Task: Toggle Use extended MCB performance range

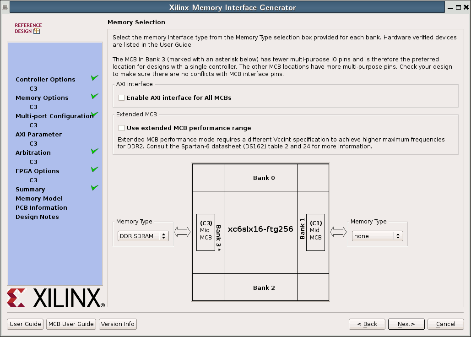Action: pos(122,128)
